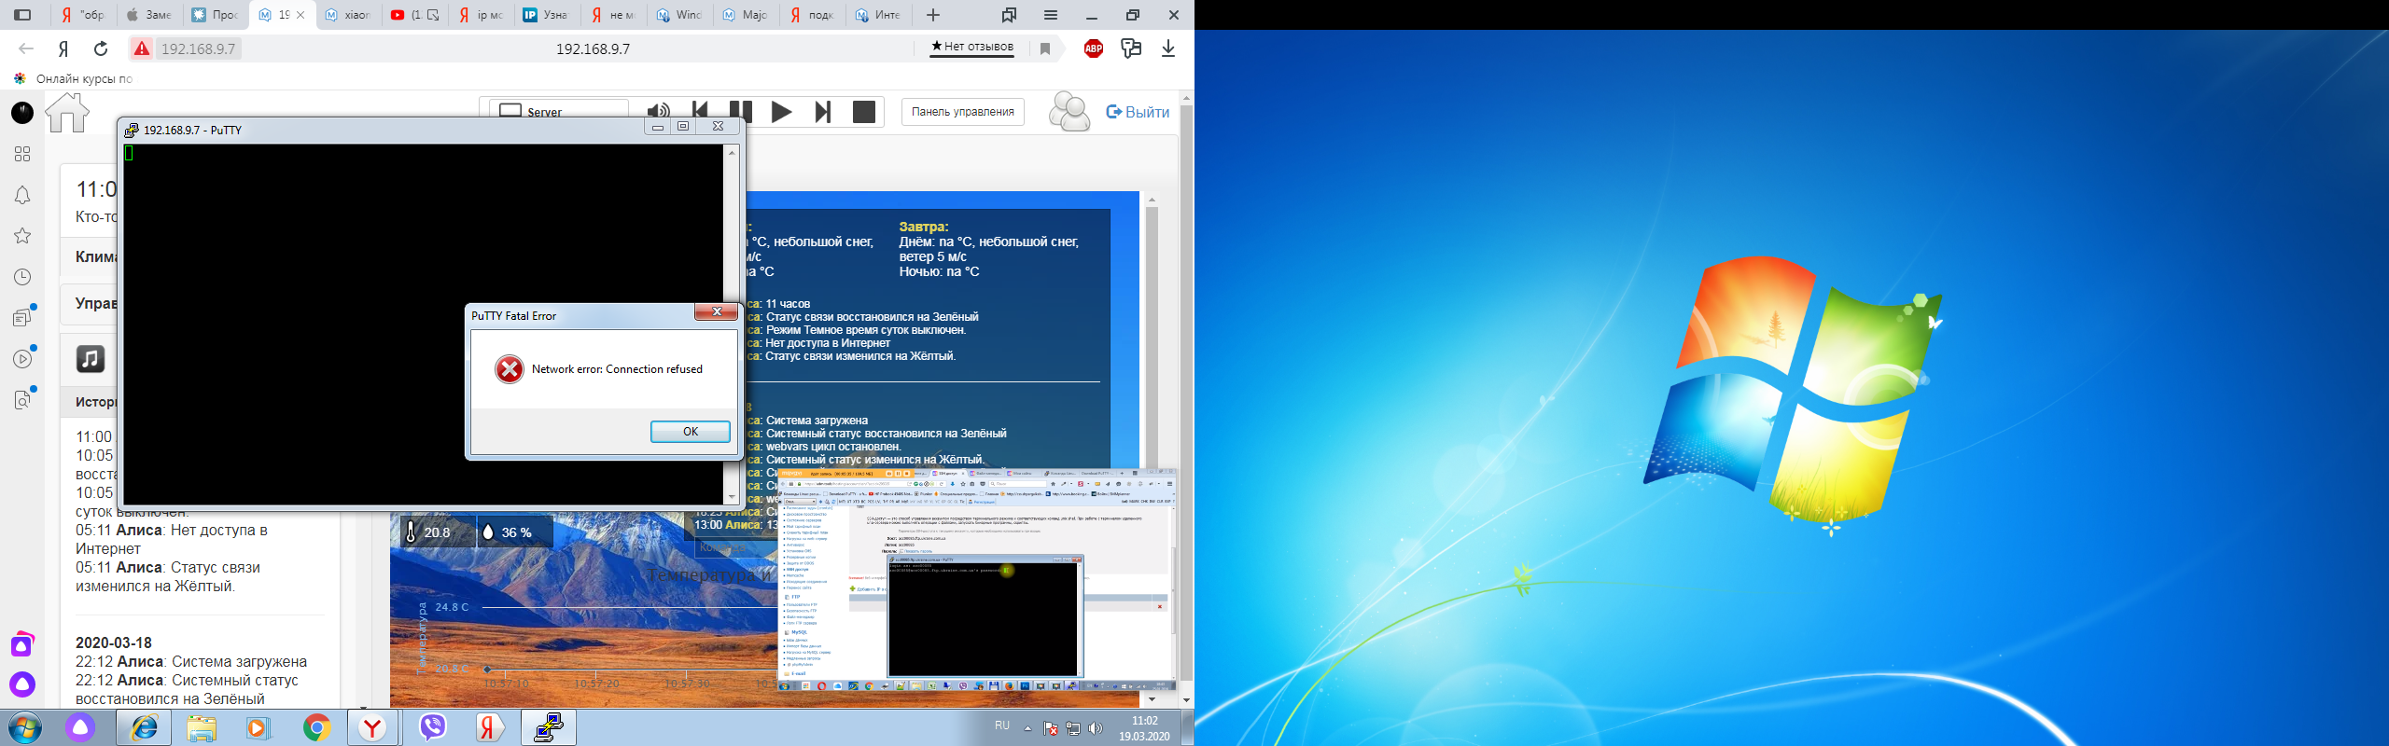2389x746 pixels.
Task: Launch Viber from the Windows taskbar
Action: [x=432, y=727]
